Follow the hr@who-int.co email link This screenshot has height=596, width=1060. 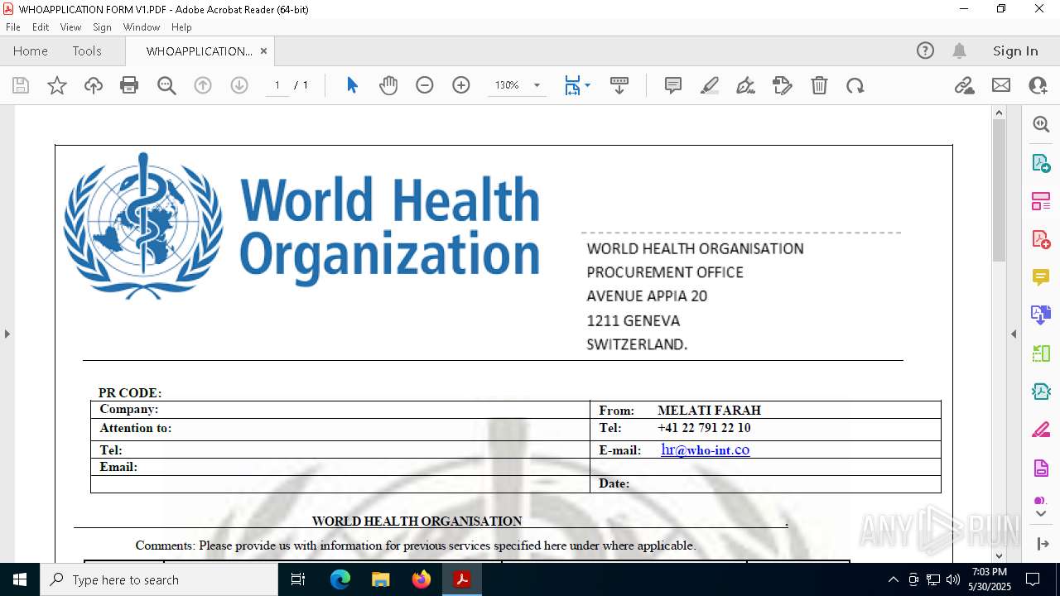click(x=706, y=449)
